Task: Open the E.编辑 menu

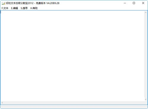Action: [x=15, y=8]
